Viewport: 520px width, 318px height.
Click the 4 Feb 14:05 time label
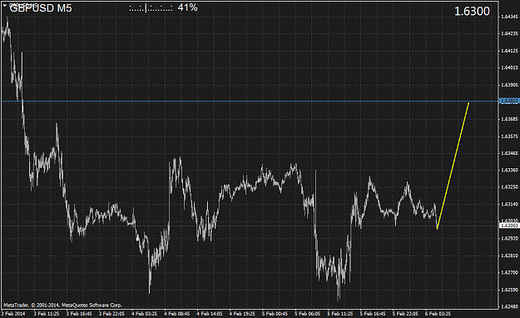[x=210, y=314]
